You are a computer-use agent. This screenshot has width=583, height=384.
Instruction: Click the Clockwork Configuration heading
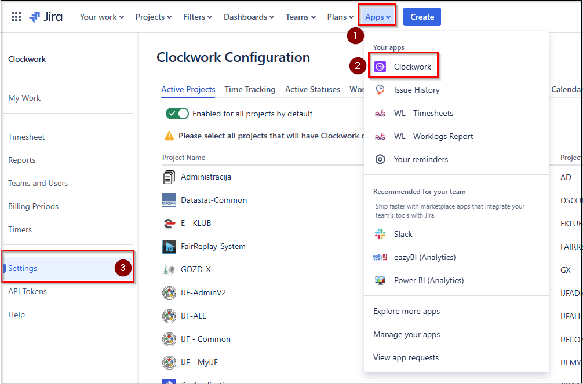coord(233,57)
